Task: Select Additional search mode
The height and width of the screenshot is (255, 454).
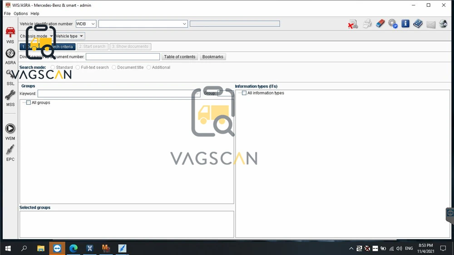Action: click(149, 68)
